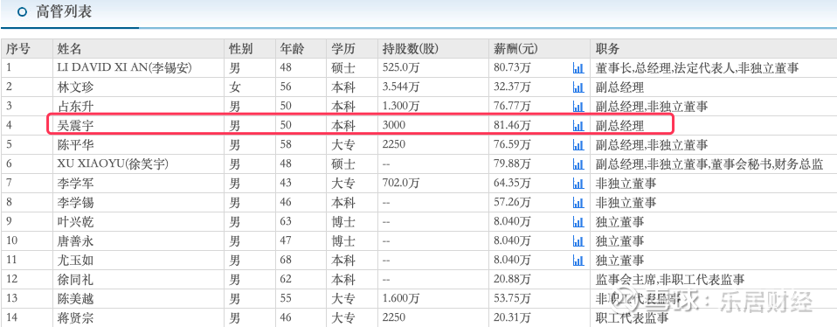Open salary chart icon for 陈平华 row
Image resolution: width=837 pixels, height=327 pixels.
(578, 145)
